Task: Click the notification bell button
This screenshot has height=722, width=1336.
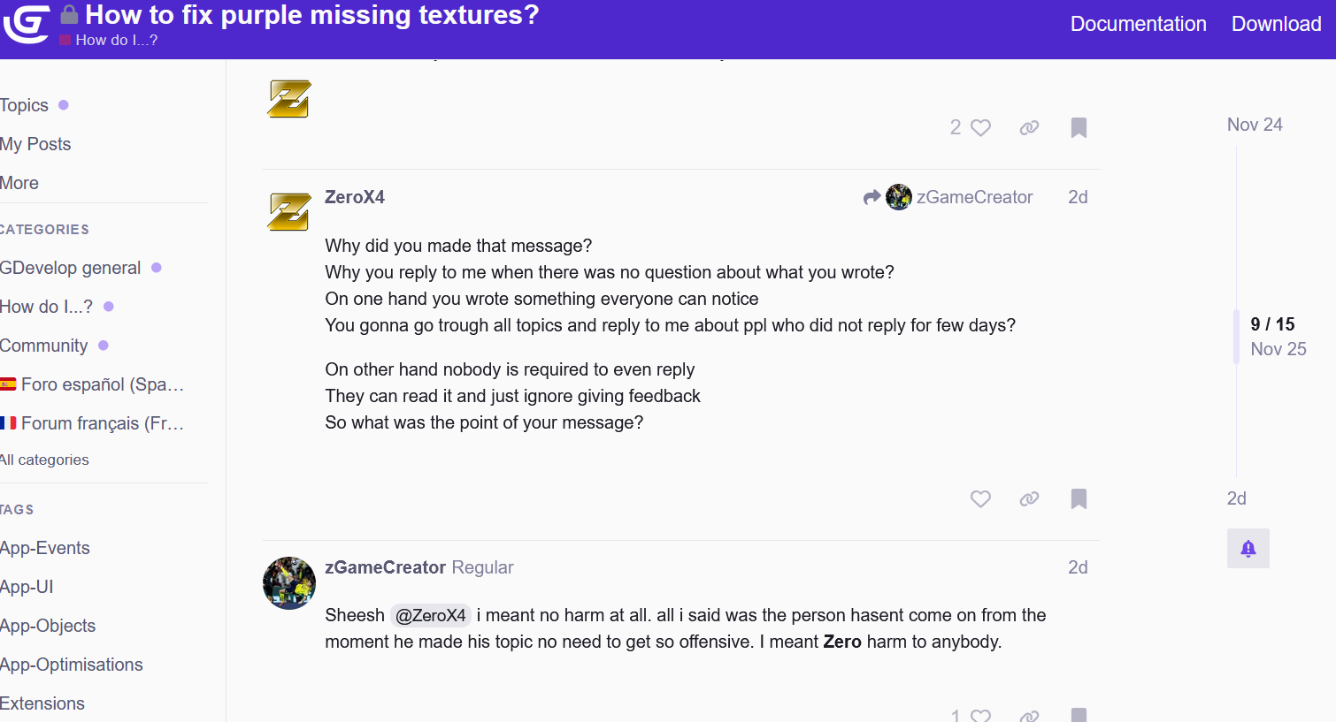Action: (x=1248, y=549)
